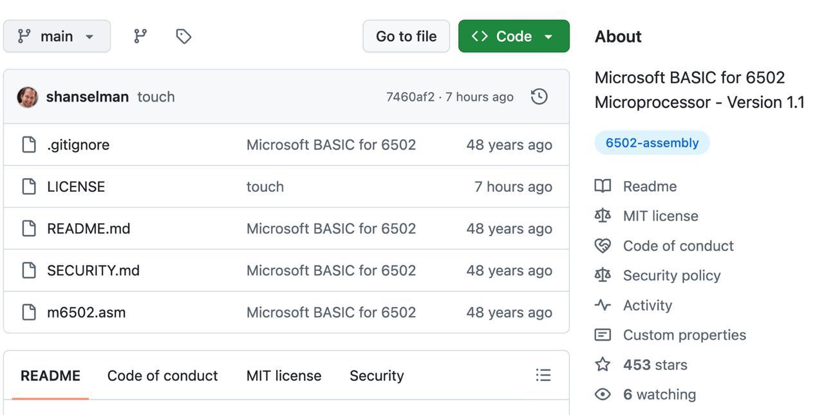The height and width of the screenshot is (415, 824).
Task: Click '7 hours ago' in LICENSE row
Action: pyautogui.click(x=513, y=187)
